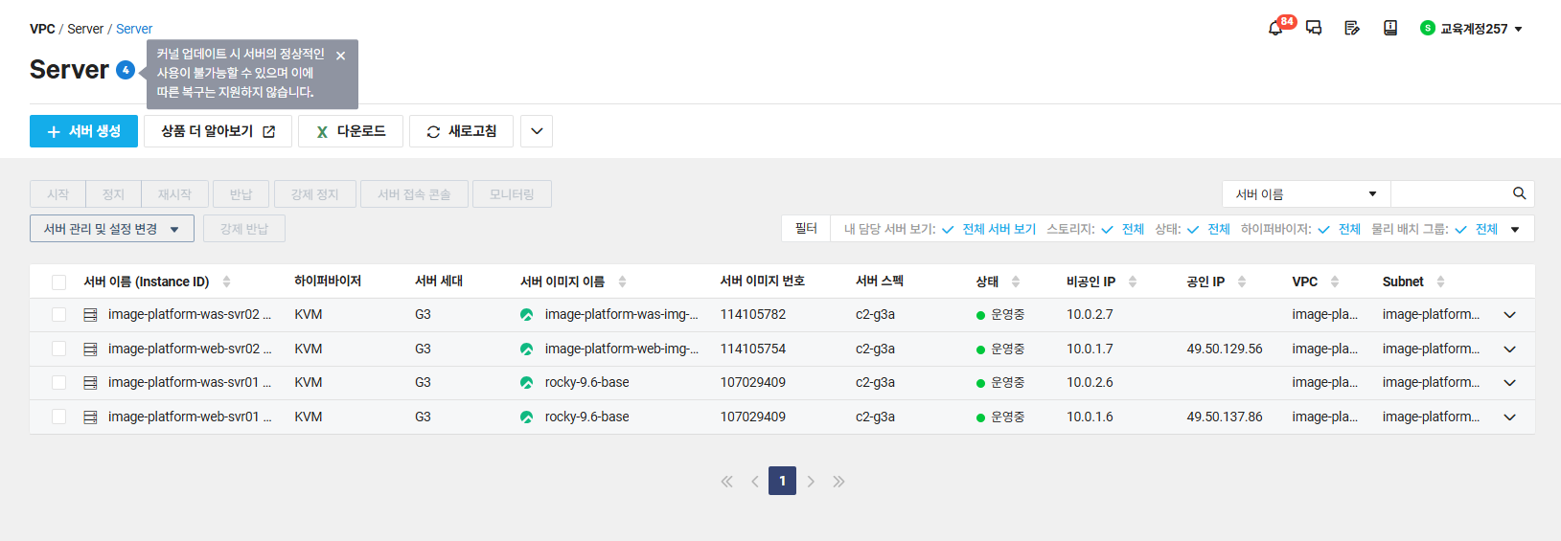Toggle the select-all header checkbox
This screenshot has height=541, width=1561.
click(x=59, y=282)
